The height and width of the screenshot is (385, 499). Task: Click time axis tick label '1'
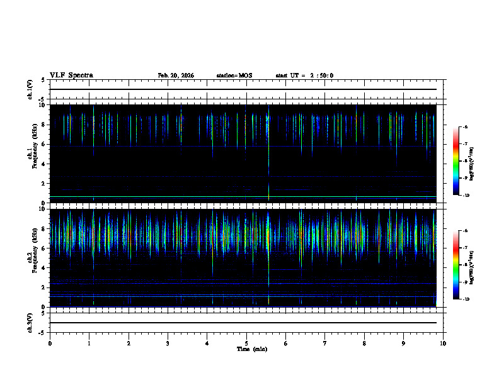tap(89, 343)
